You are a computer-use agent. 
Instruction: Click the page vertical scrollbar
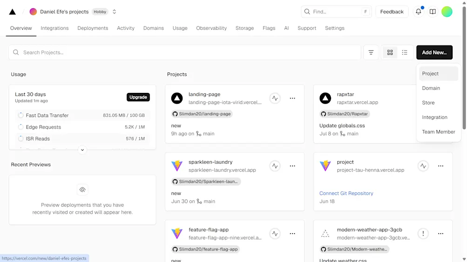tap(464, 68)
